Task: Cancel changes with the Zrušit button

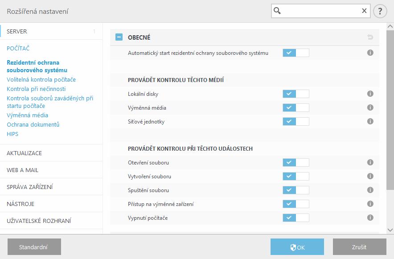Action: click(x=360, y=247)
